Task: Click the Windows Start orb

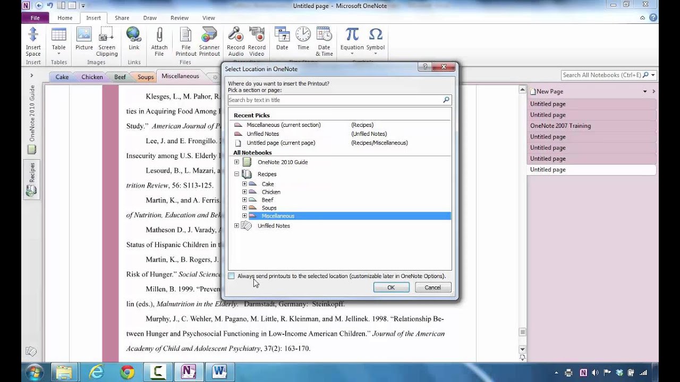Action: tap(34, 372)
